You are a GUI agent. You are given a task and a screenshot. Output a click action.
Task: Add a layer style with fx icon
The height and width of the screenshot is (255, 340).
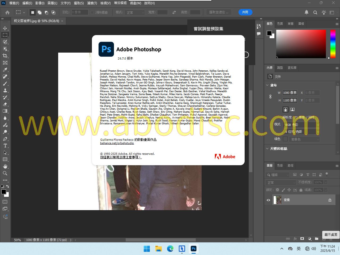click(295, 239)
